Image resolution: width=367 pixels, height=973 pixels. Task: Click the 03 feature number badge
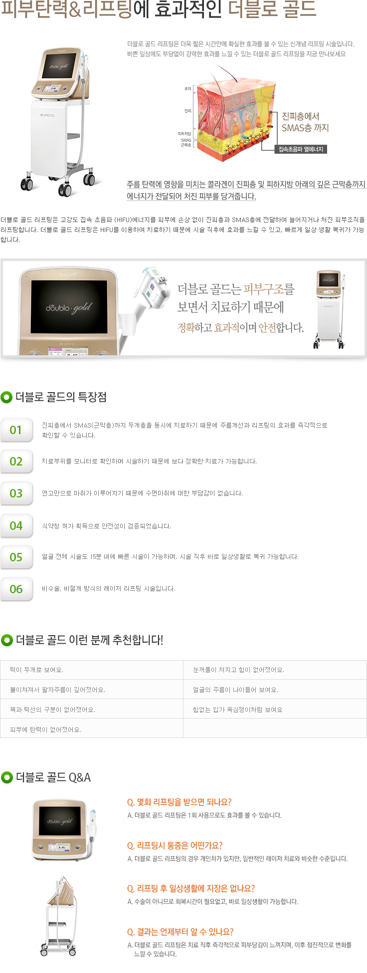[16, 493]
